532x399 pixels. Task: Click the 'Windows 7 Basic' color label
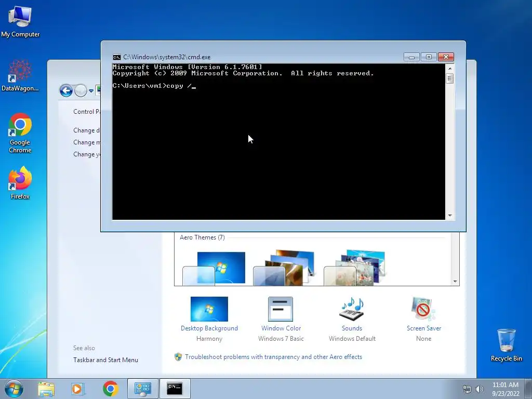pos(281,339)
